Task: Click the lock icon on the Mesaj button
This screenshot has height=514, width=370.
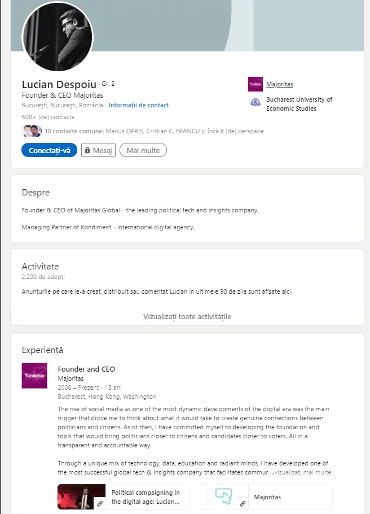Action: click(87, 150)
